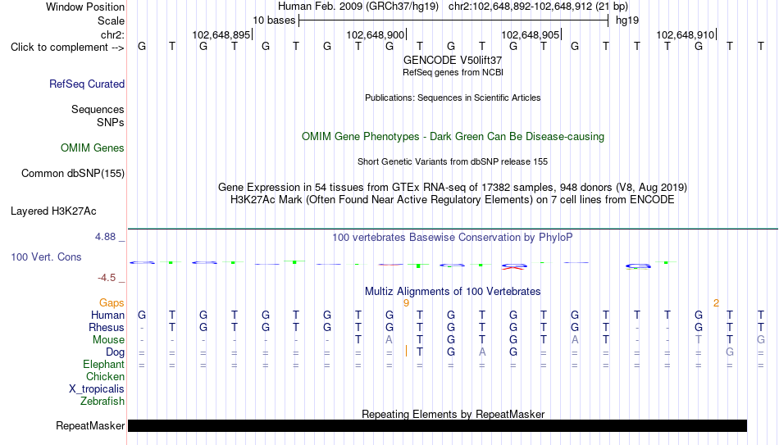Click the 4.88 PhyloP maximum value

105,237
